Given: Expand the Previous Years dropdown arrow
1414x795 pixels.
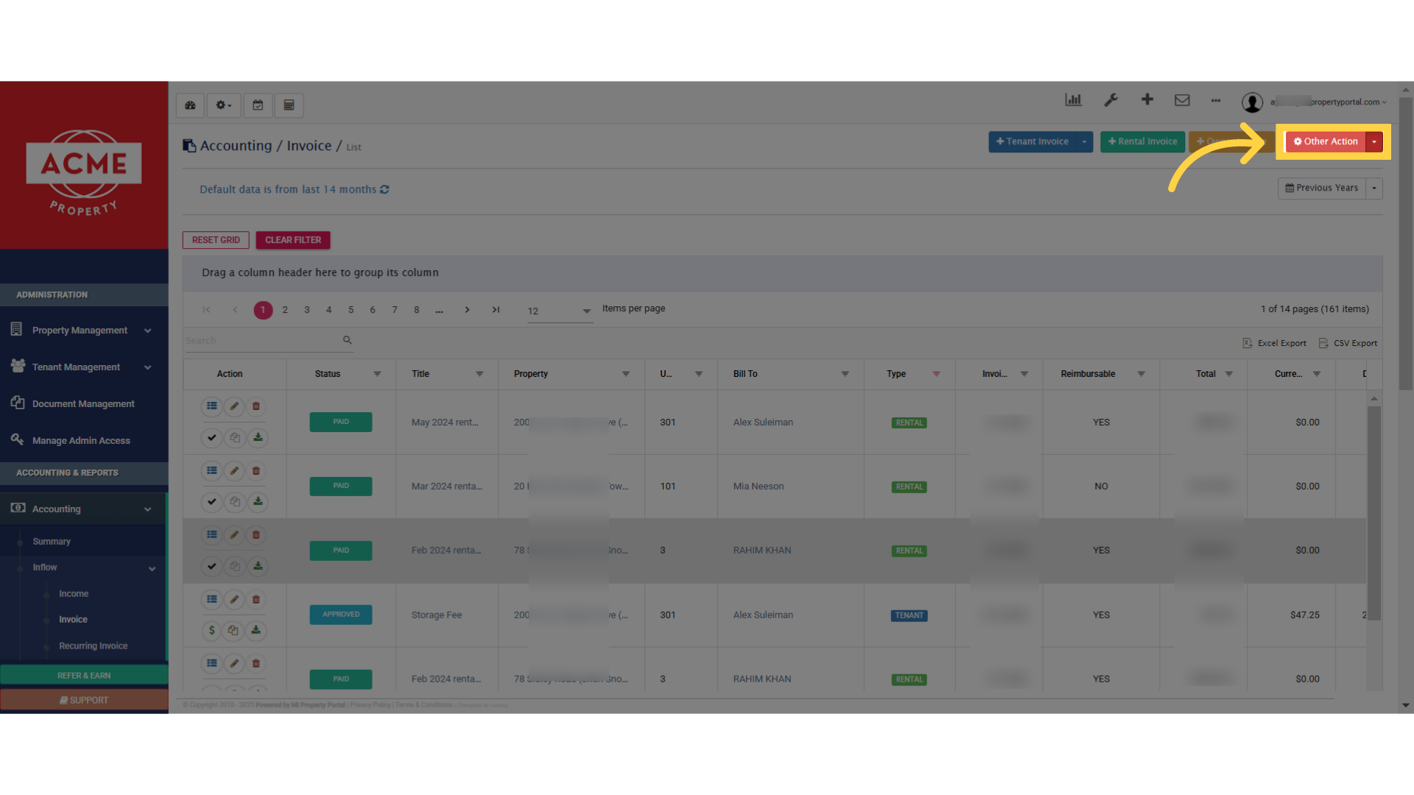Looking at the screenshot, I should point(1374,188).
